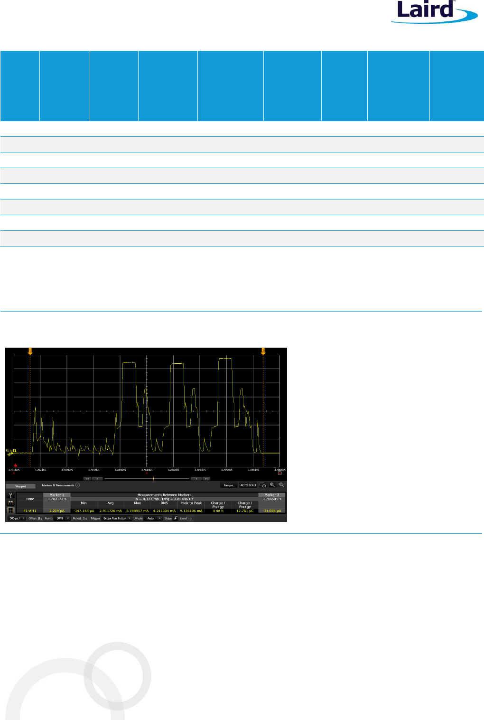The height and width of the screenshot is (720, 484).
Task: Click the Marker 1 time 3.702172 s
Action: 56,499
